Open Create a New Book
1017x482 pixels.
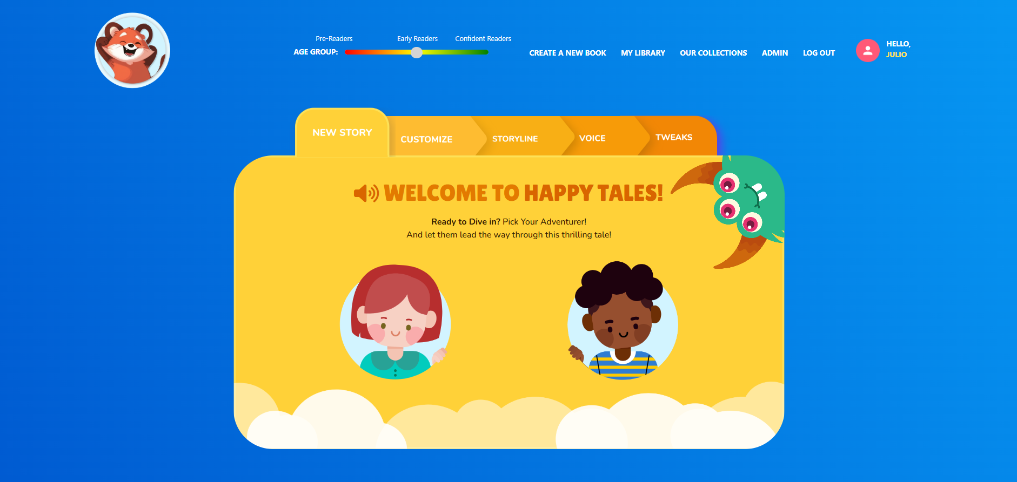coord(567,53)
